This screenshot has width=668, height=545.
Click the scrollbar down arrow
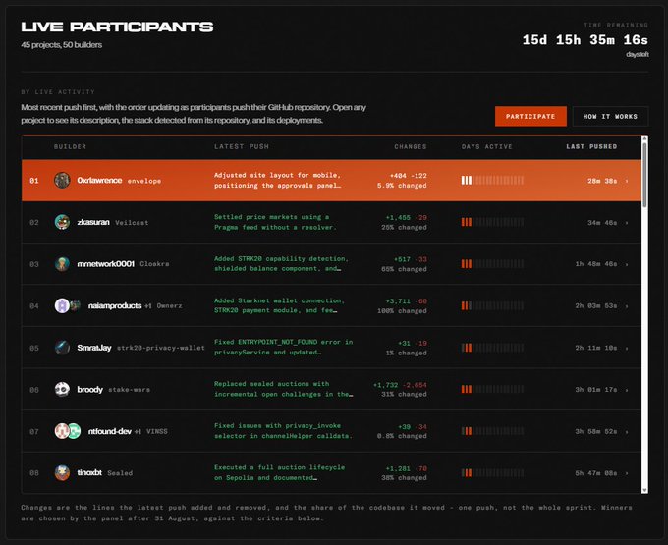(x=644, y=490)
